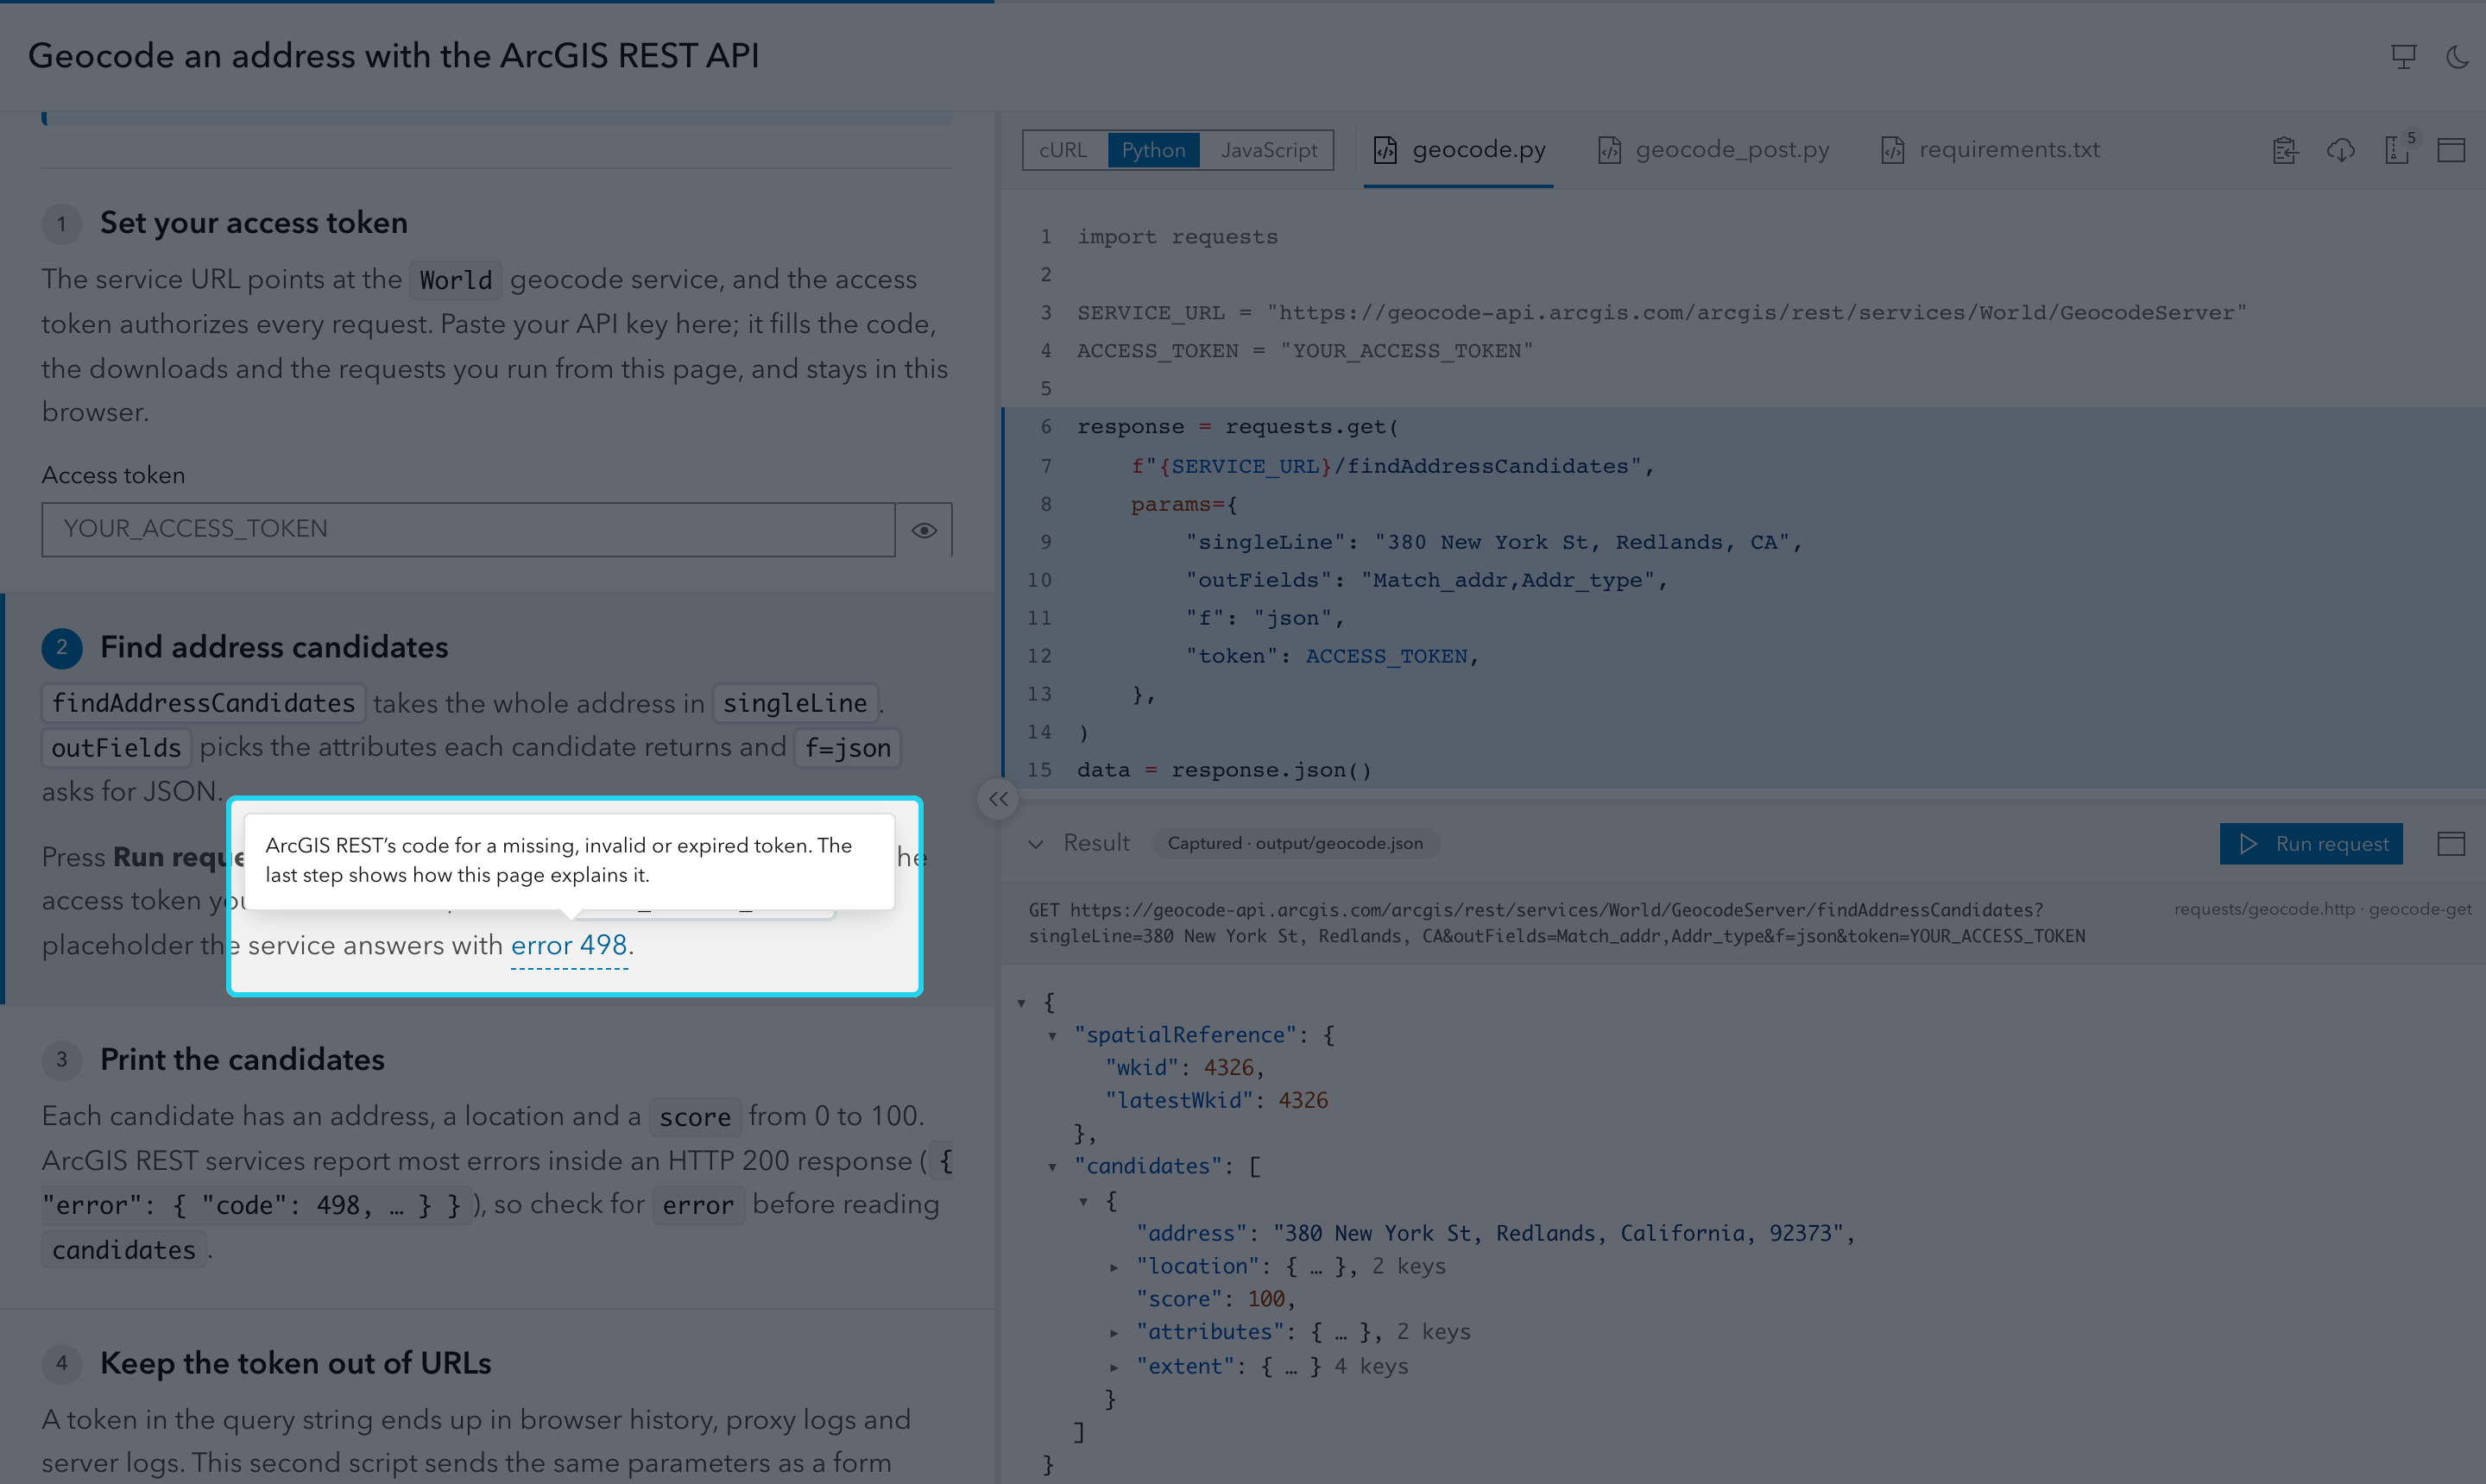Download the zip archive with 5 files

click(2398, 150)
